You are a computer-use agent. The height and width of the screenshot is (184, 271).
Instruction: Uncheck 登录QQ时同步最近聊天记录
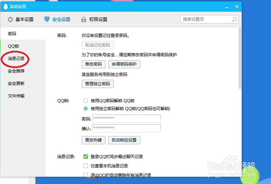pos(86,157)
